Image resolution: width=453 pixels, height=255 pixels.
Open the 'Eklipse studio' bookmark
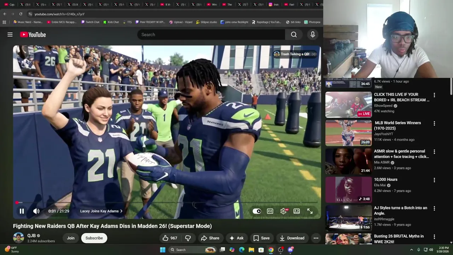tap(206, 22)
